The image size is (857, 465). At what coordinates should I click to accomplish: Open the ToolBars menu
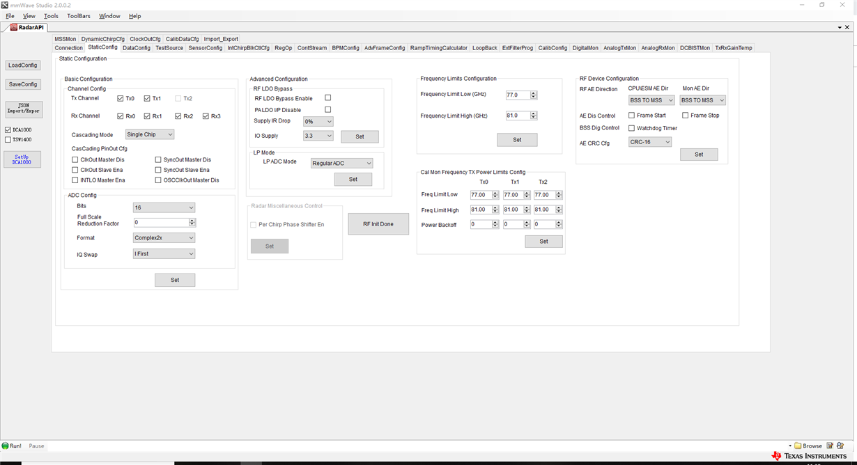point(79,16)
